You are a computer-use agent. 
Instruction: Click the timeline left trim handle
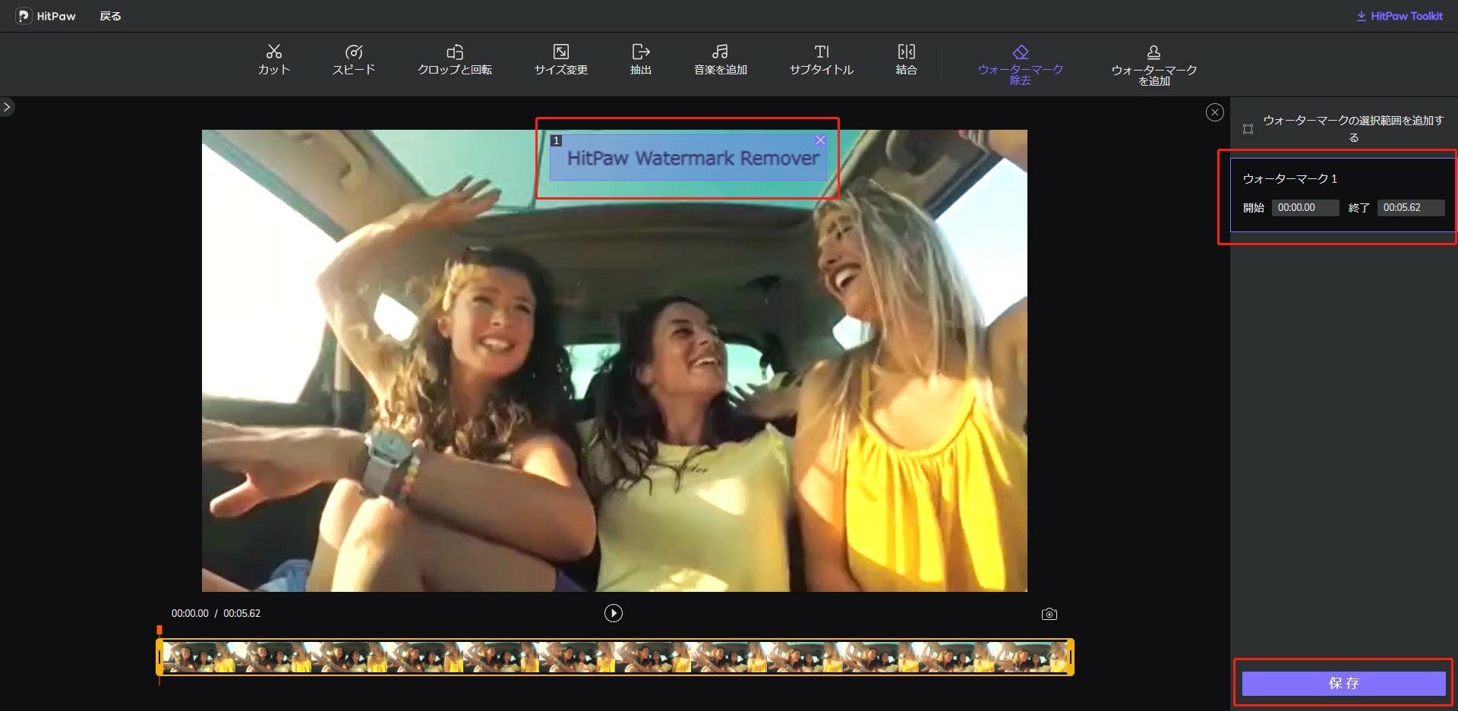(159, 657)
